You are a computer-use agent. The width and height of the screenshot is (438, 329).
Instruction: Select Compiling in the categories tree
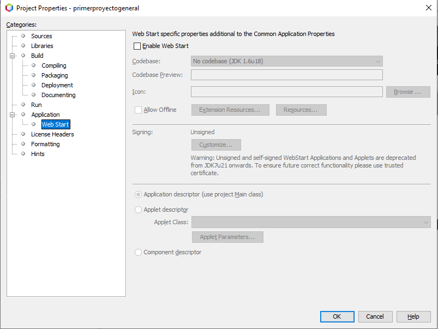(53, 65)
